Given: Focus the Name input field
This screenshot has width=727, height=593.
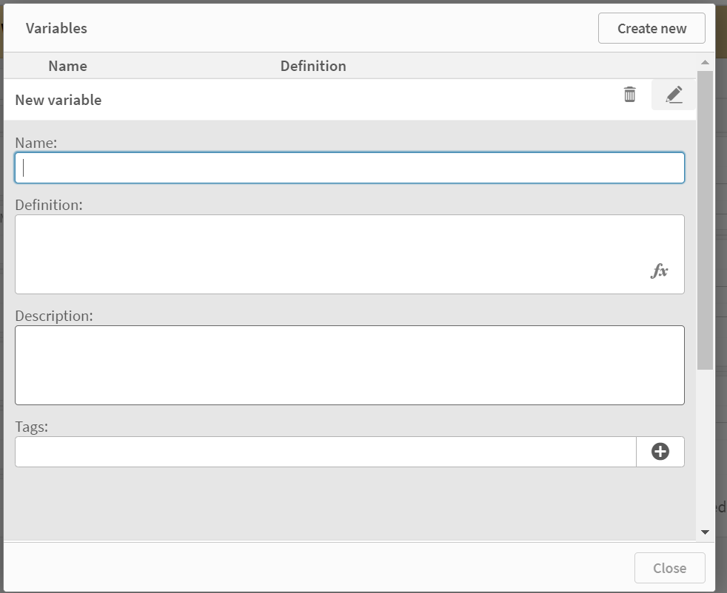Looking at the screenshot, I should point(349,168).
